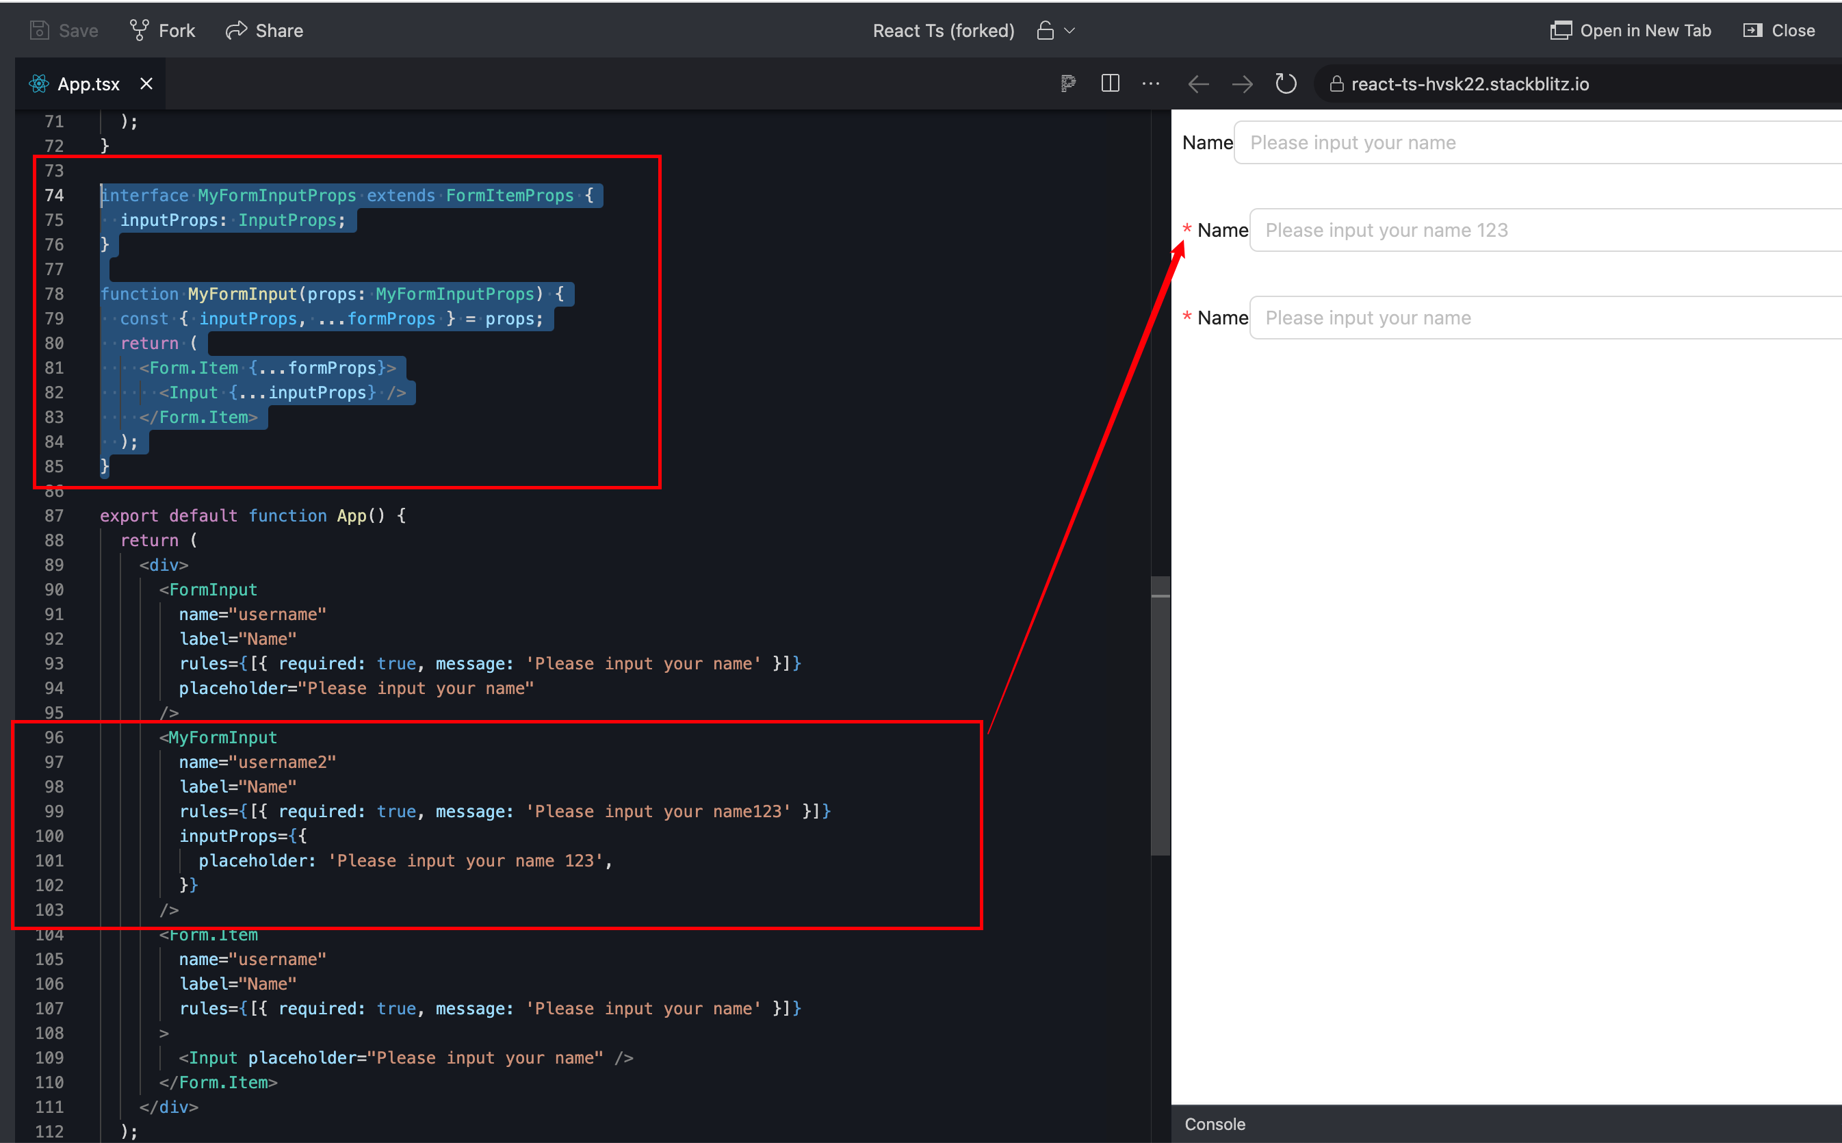1842x1143 pixels.
Task: Fork the project
Action: coord(161,30)
